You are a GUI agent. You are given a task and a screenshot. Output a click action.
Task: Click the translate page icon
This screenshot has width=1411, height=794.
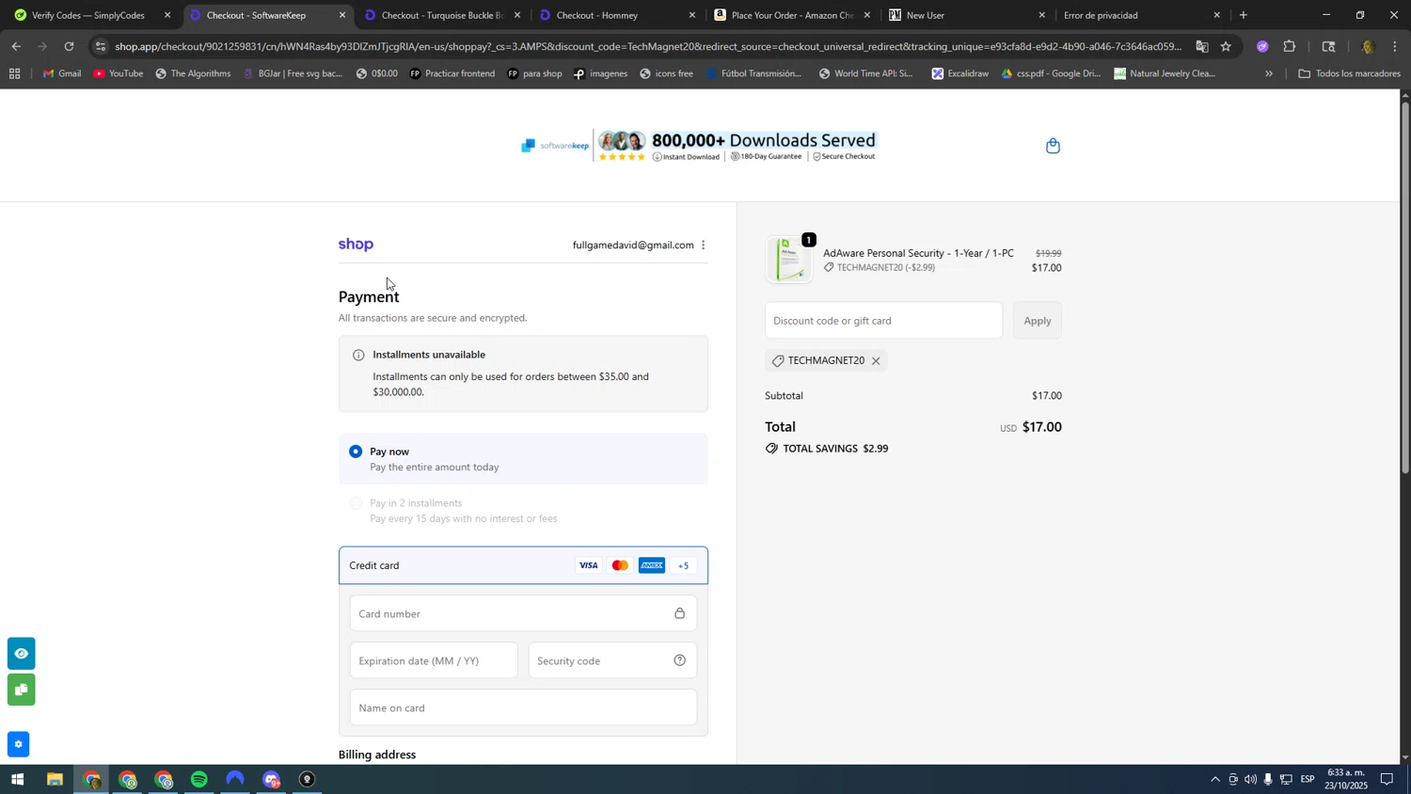click(1201, 46)
